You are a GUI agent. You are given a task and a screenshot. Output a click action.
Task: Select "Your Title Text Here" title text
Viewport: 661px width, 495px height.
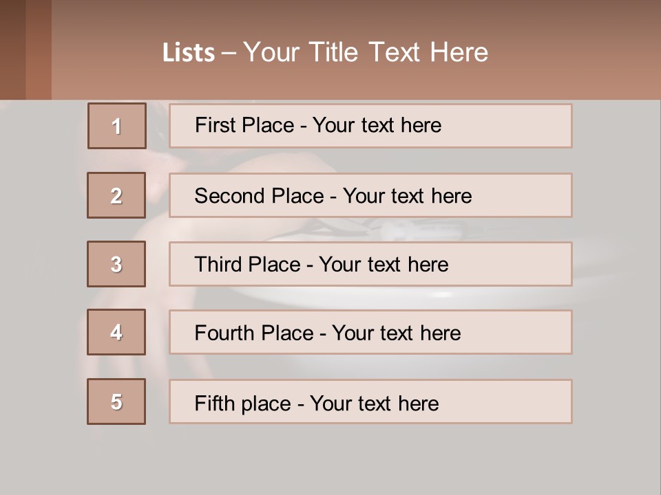tap(366, 52)
